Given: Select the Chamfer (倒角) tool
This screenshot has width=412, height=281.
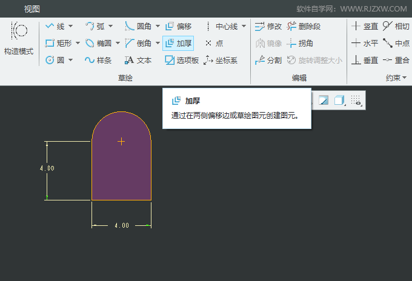Looking at the screenshot, I should coord(138,43).
